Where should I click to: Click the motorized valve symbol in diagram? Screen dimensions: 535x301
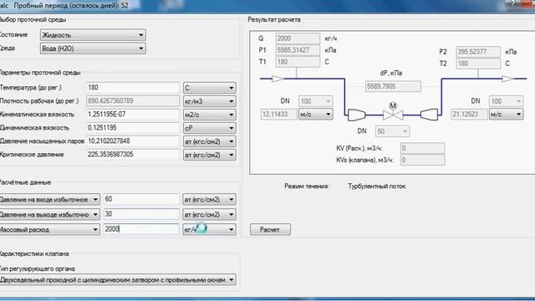(x=393, y=112)
